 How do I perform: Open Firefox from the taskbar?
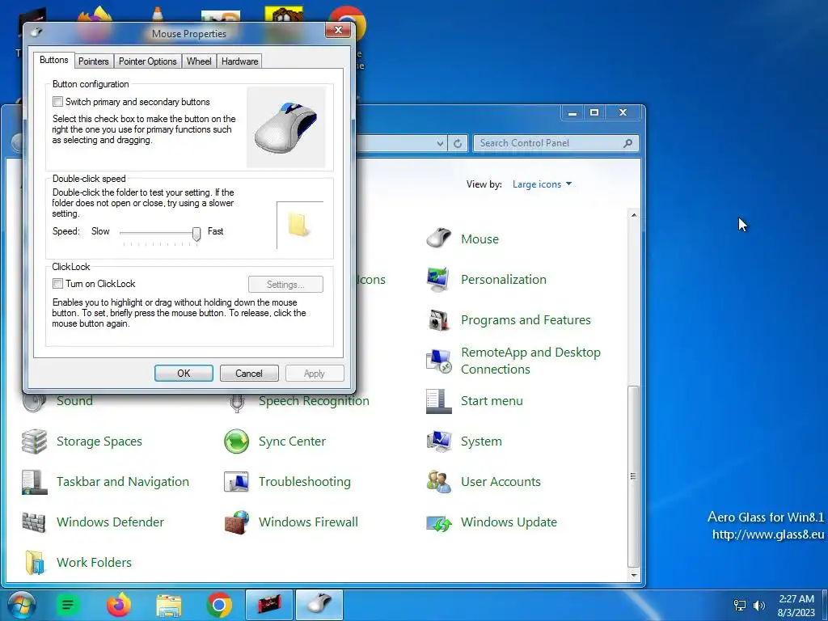(x=118, y=605)
